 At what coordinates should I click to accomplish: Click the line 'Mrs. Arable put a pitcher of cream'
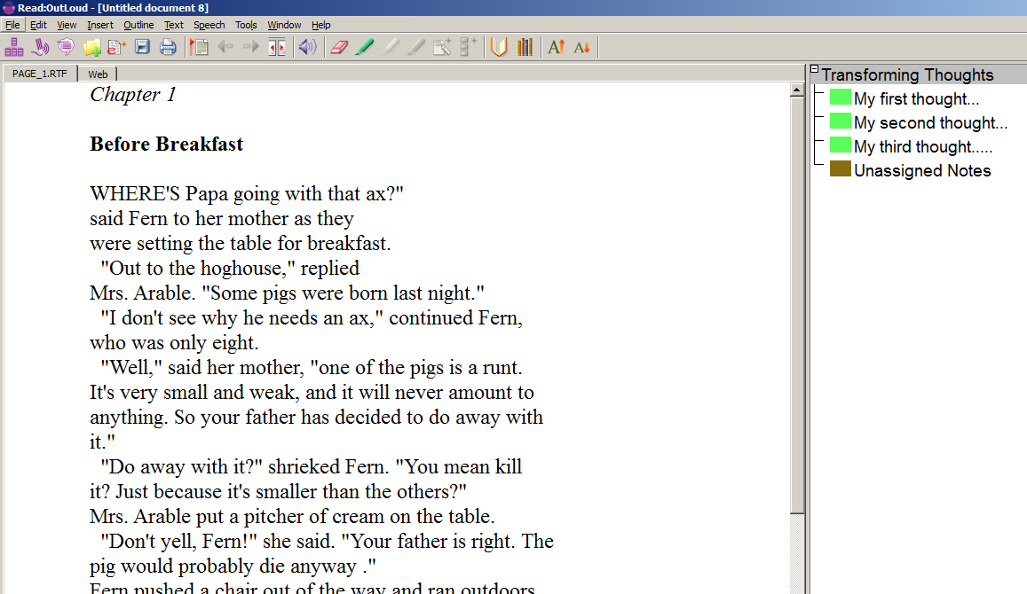292,517
